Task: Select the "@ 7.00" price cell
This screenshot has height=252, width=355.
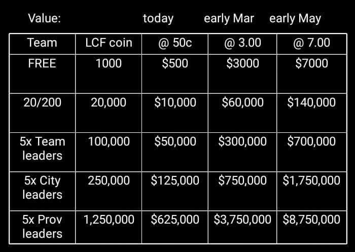Action: click(x=311, y=43)
